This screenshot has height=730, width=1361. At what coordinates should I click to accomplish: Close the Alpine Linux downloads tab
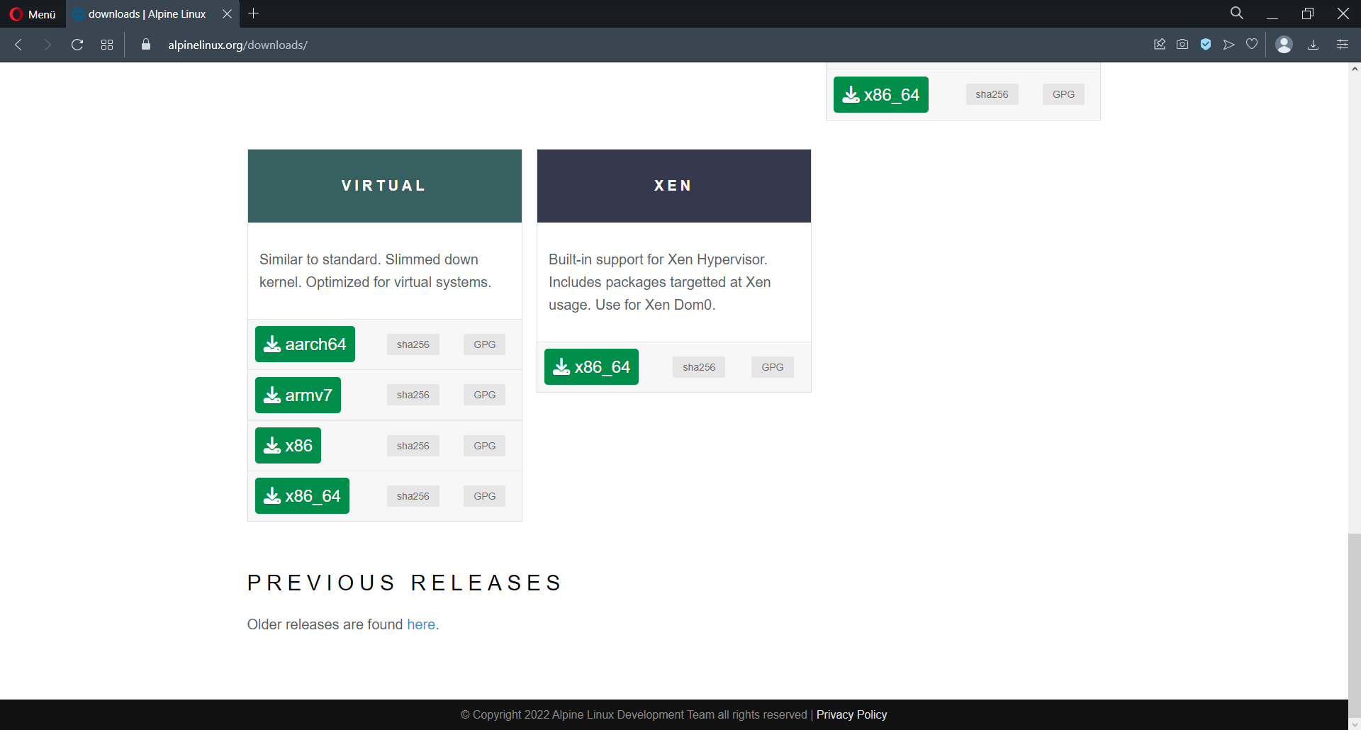[227, 14]
